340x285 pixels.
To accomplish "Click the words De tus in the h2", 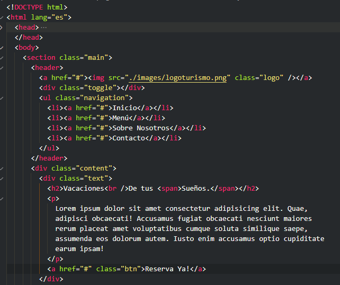I will tap(141, 188).
